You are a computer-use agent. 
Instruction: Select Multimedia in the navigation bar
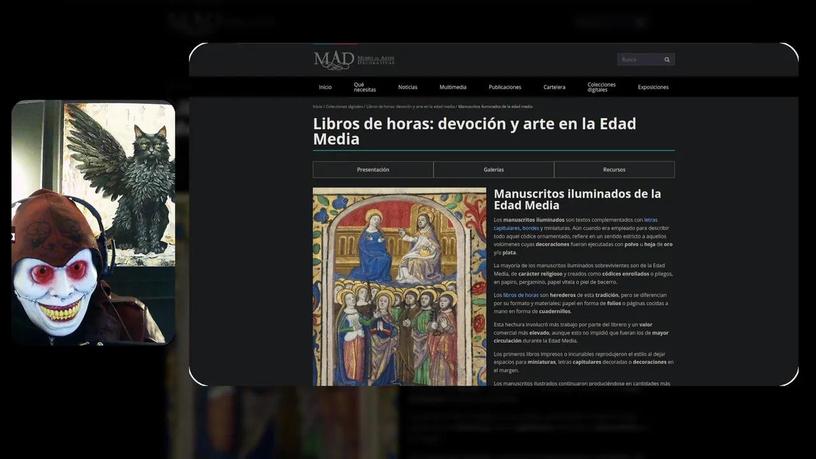pyautogui.click(x=453, y=87)
